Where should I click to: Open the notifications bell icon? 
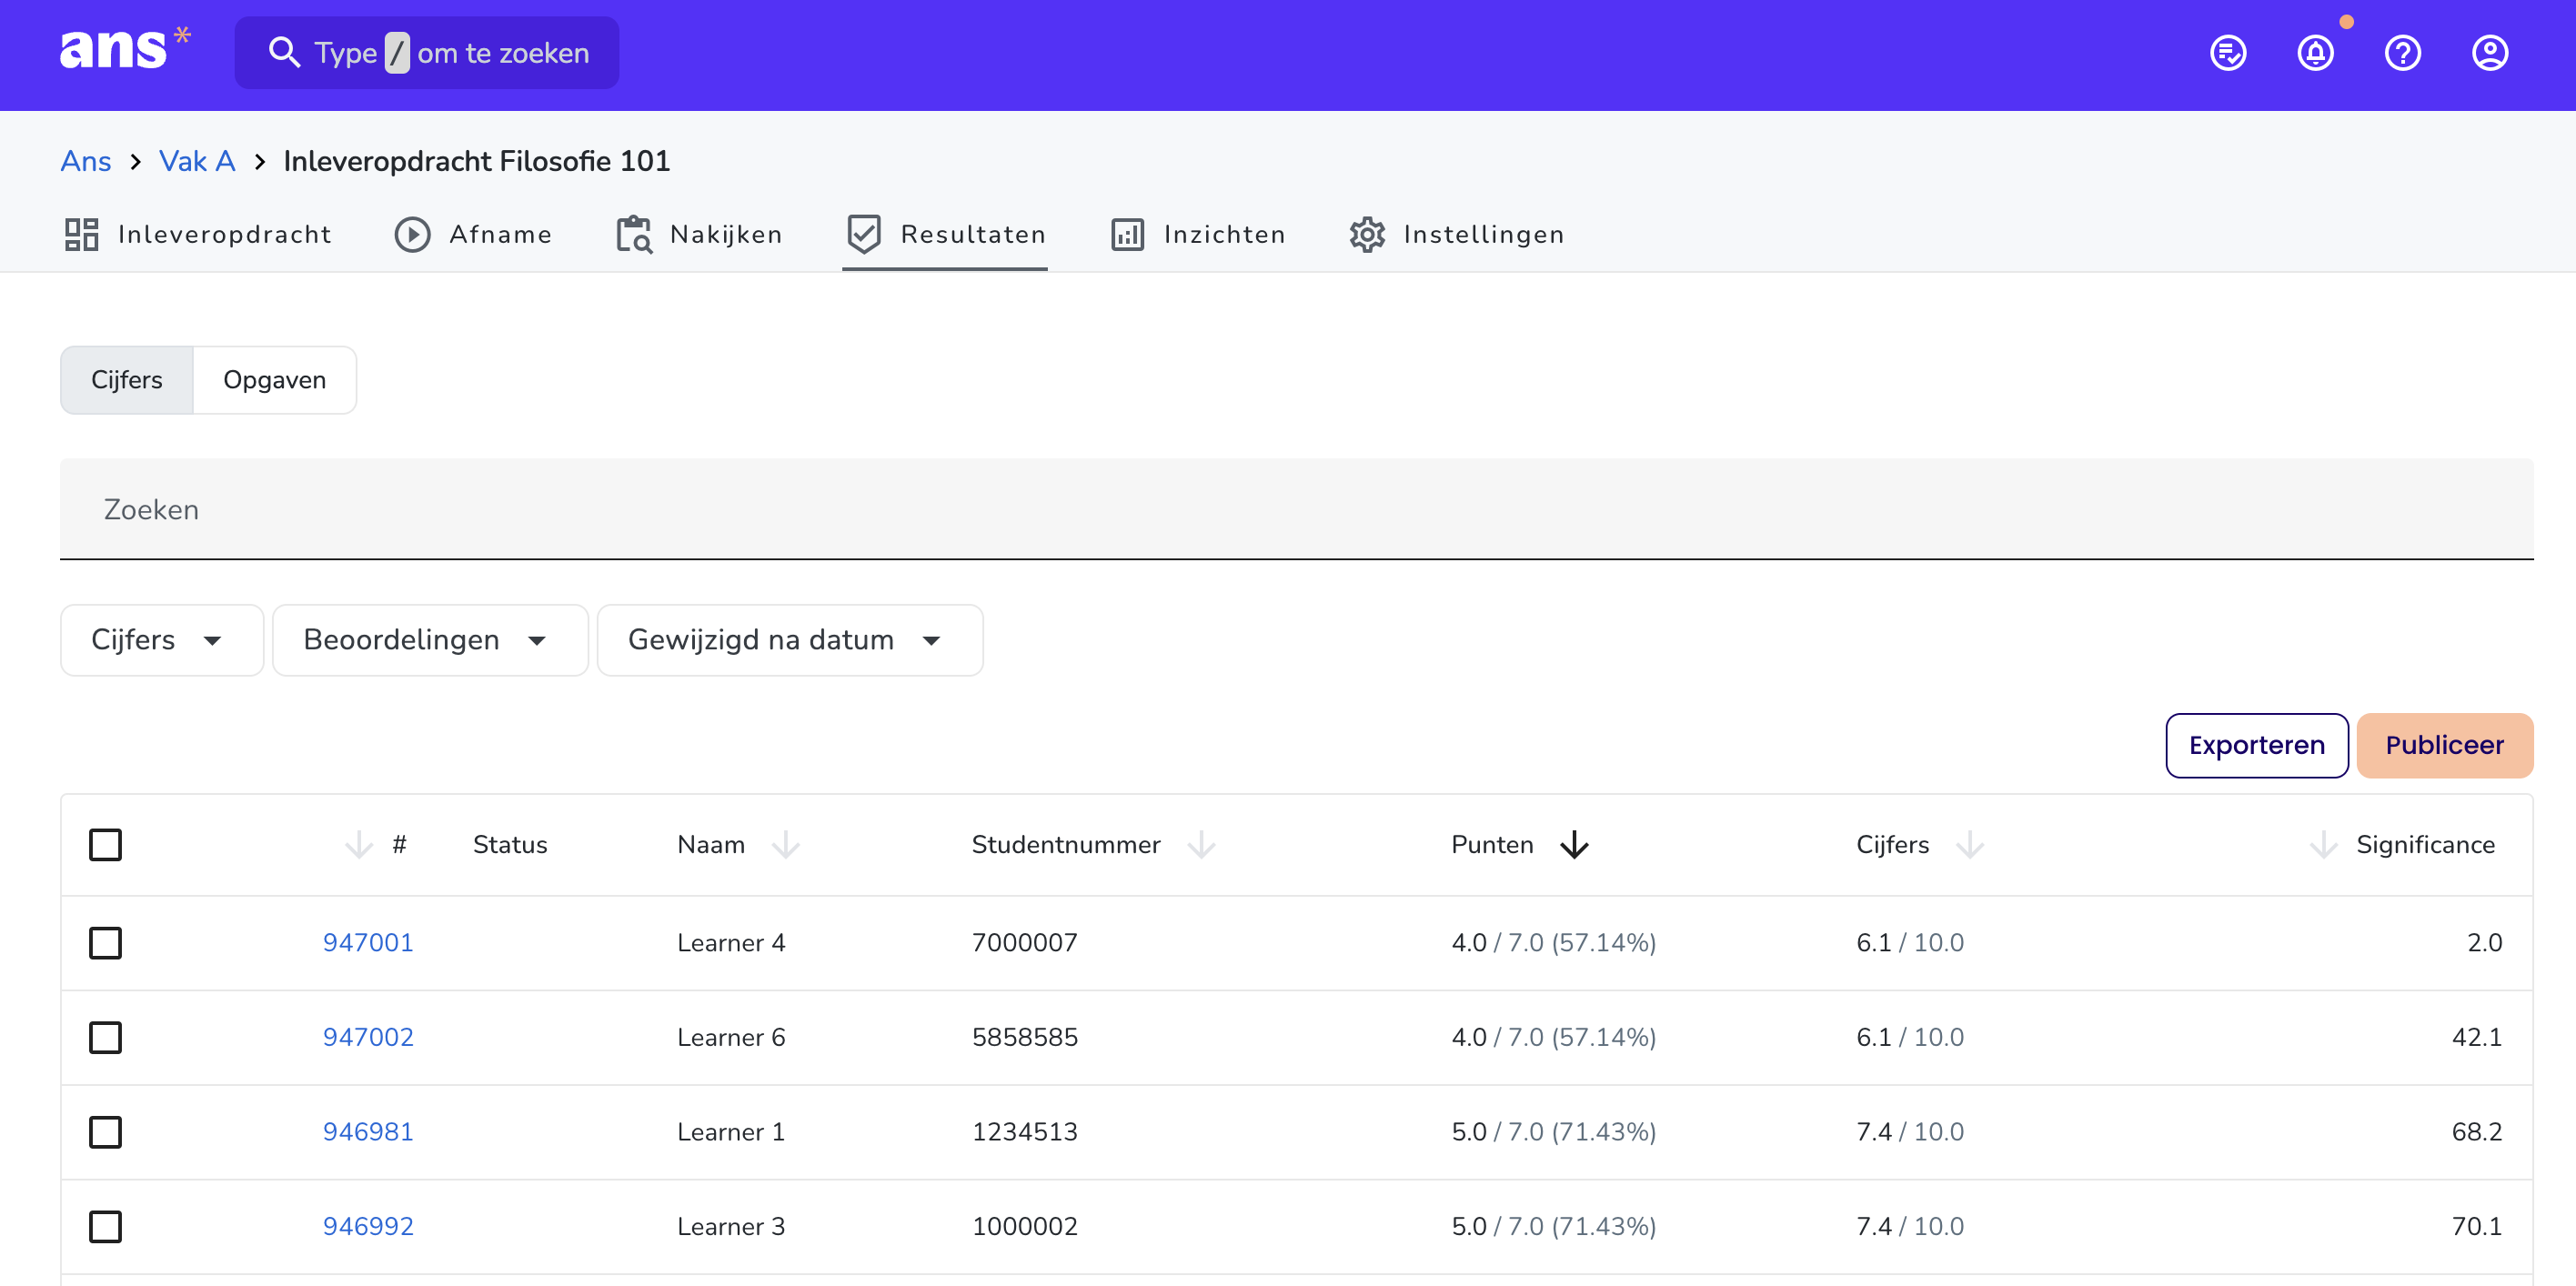coord(2315,53)
